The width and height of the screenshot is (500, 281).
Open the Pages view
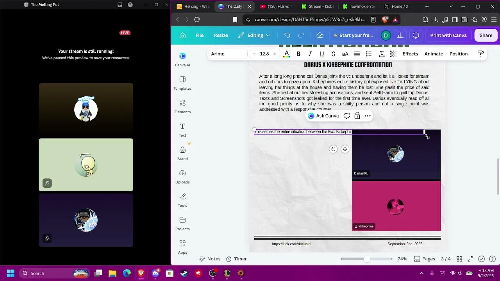tap(425, 259)
